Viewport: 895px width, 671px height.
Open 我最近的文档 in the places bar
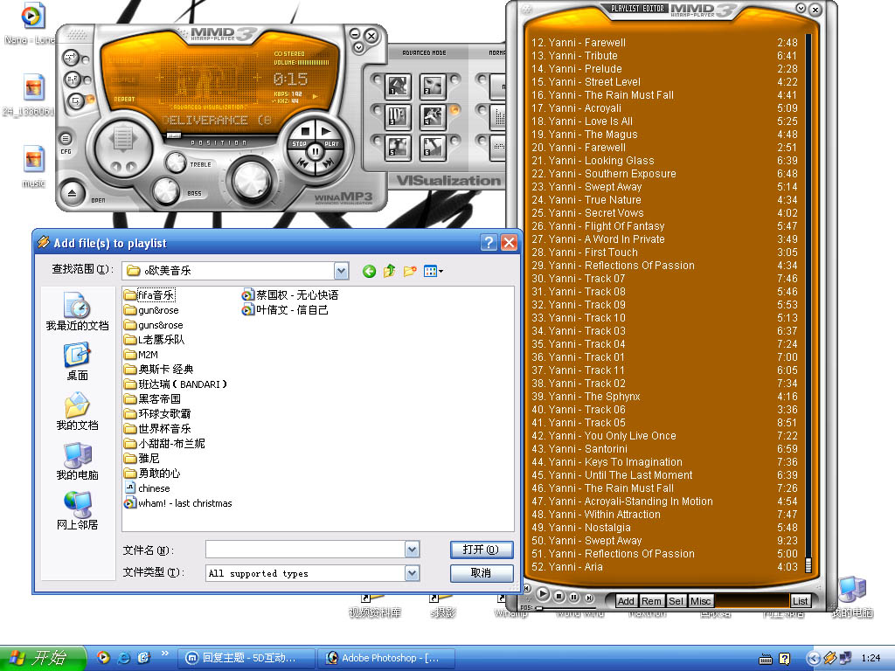click(77, 312)
